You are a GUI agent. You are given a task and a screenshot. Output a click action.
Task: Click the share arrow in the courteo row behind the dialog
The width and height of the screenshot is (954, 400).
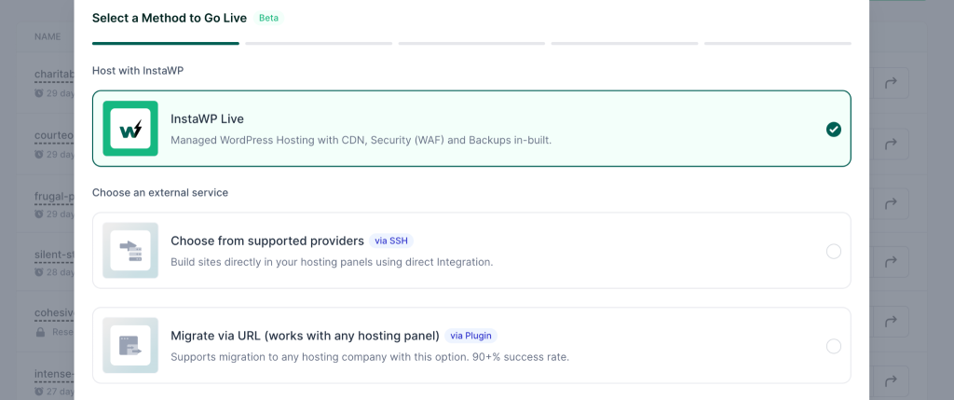click(x=891, y=144)
